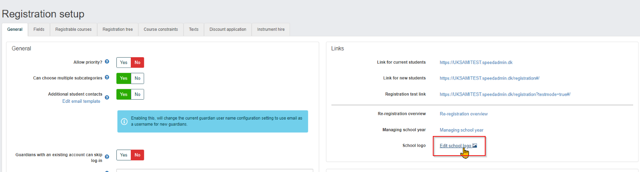Open the Discount application tab

pyautogui.click(x=228, y=30)
